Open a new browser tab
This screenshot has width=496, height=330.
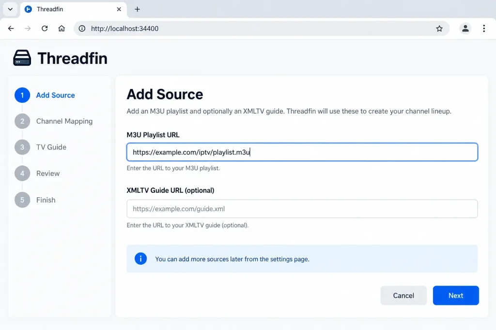click(x=137, y=9)
